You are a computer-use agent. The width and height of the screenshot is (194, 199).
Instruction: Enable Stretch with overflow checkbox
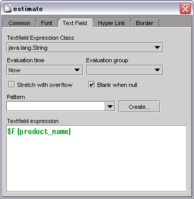12,85
